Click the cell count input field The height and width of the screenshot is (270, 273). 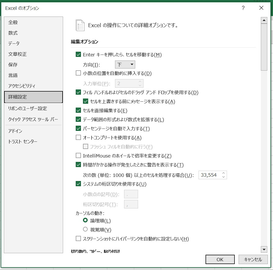coord(209,175)
